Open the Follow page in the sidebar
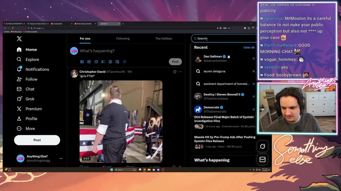 (x=27, y=79)
